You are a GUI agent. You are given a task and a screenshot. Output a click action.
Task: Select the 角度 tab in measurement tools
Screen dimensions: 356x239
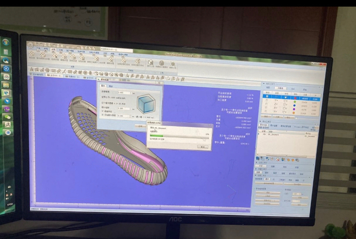(x=275, y=173)
